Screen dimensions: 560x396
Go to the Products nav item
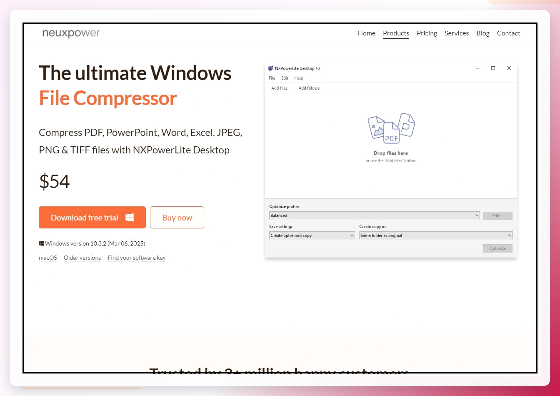[x=396, y=33]
